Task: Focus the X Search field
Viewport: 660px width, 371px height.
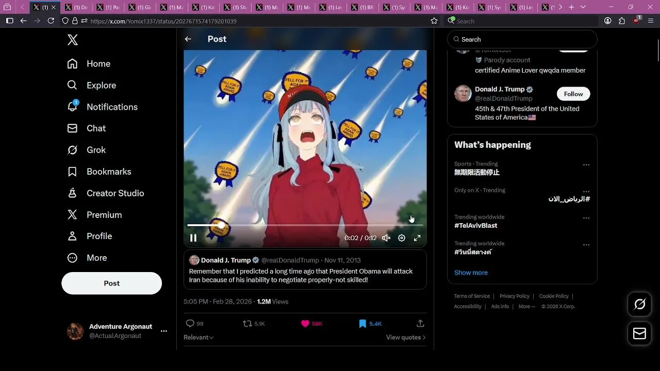Action: pyautogui.click(x=522, y=40)
